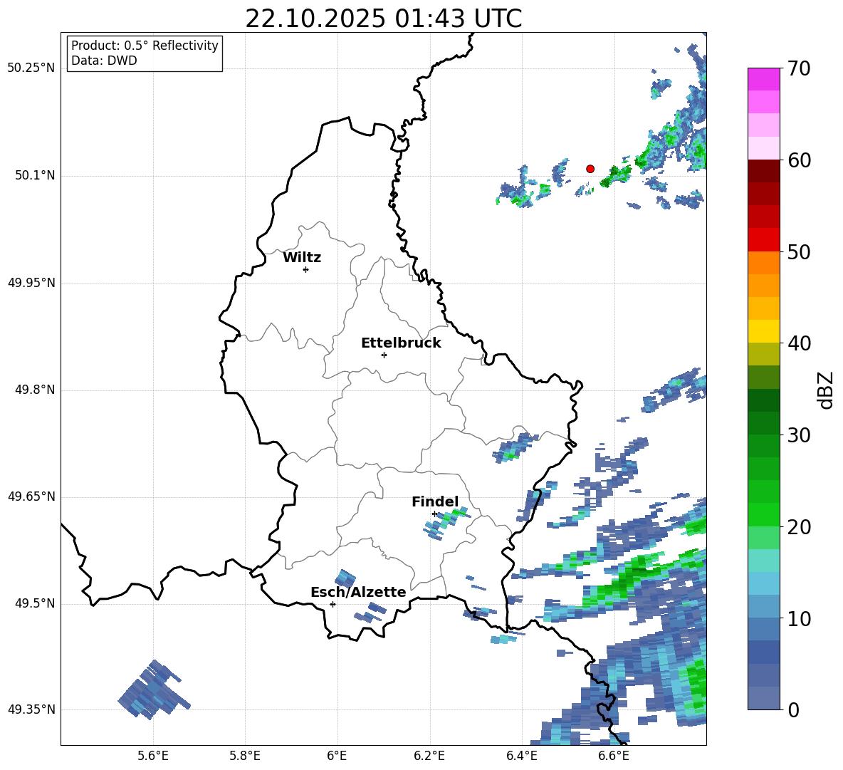Viewport: 843px width, 770px height.
Task: Click the 6.2°E longitude label
Action: [x=429, y=756]
